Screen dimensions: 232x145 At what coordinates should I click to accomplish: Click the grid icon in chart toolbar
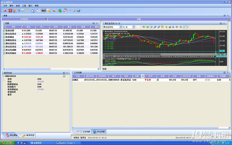click(x=151, y=27)
